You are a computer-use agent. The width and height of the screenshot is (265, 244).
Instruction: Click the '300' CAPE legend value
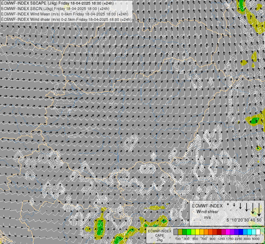(187, 239)
